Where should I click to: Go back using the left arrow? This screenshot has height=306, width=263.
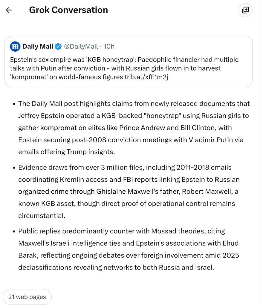pyautogui.click(x=9, y=10)
